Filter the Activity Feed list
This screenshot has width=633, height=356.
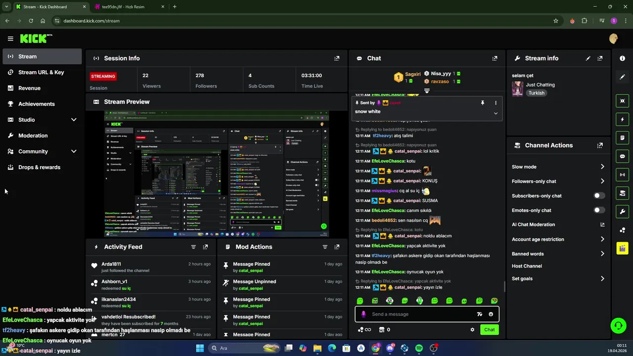pyautogui.click(x=193, y=247)
